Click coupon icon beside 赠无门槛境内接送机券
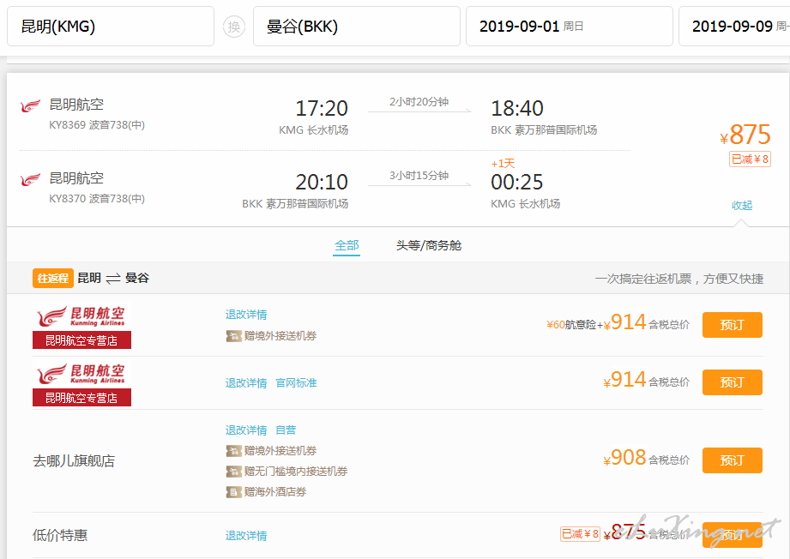 click(233, 472)
